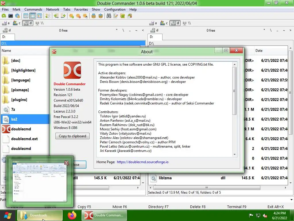Screen dimensions: 294x221
Task: Select drive a in left panel
Action: click(x=6, y=23)
